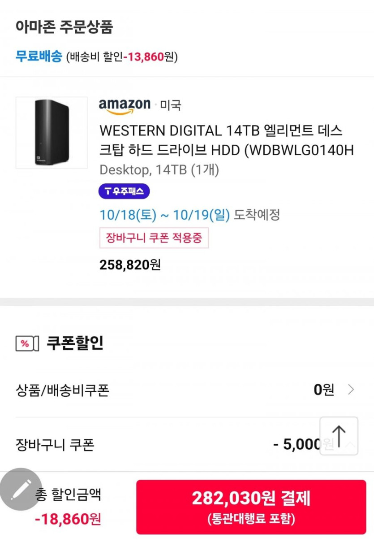
Task: Tap the -18,860원 total discount amount
Action: click(68, 519)
